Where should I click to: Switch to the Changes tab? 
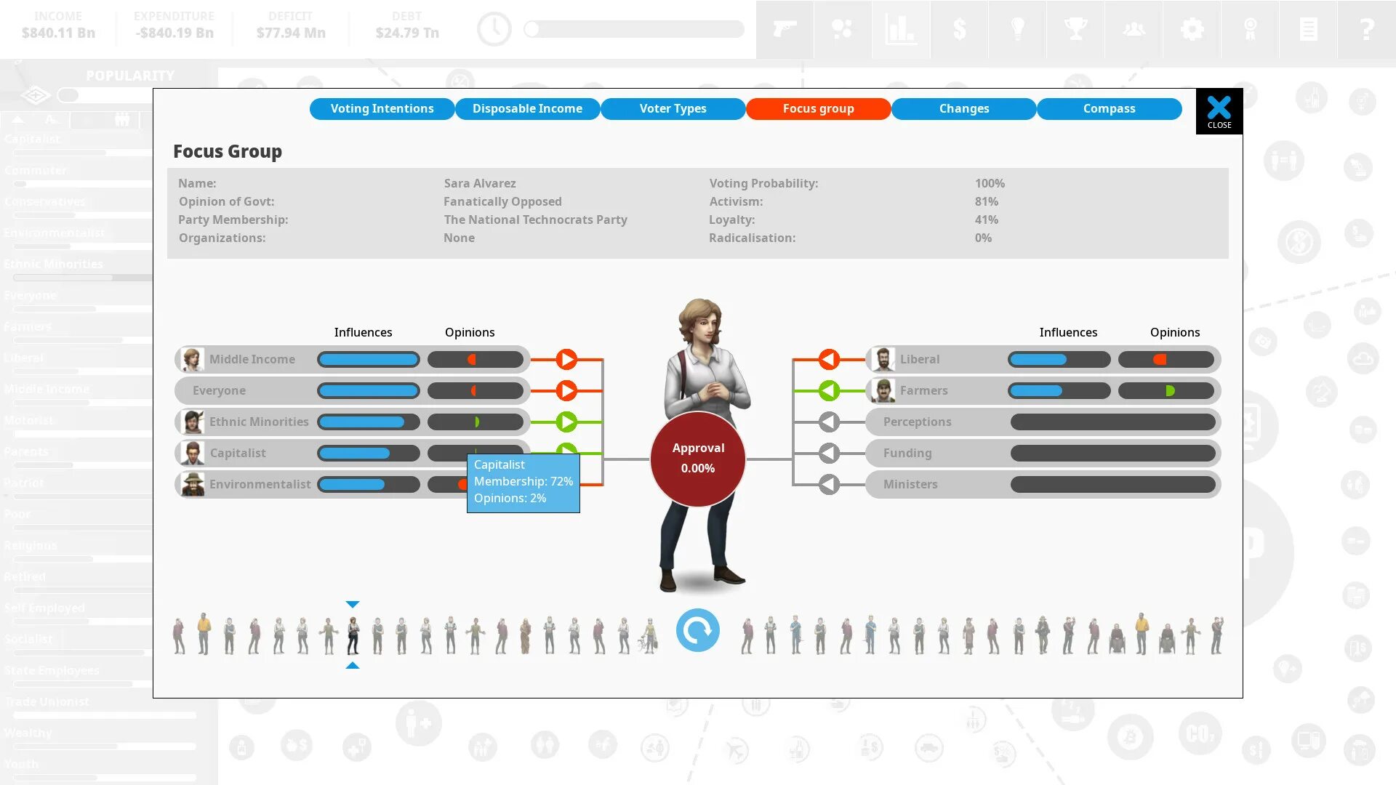[x=963, y=108]
